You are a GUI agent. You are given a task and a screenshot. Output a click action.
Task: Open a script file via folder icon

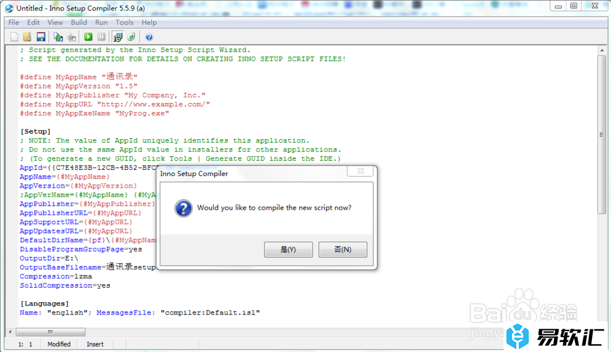pos(27,37)
